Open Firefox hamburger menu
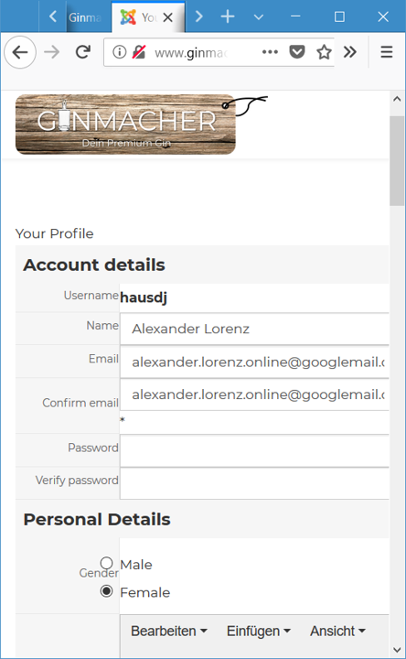Image resolution: width=406 pixels, height=659 pixels. pyautogui.click(x=386, y=52)
